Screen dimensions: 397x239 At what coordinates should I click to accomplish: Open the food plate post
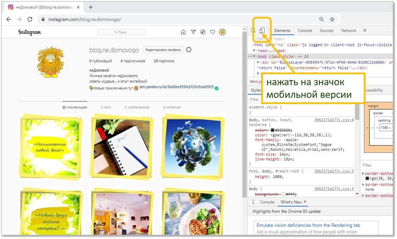192,211
